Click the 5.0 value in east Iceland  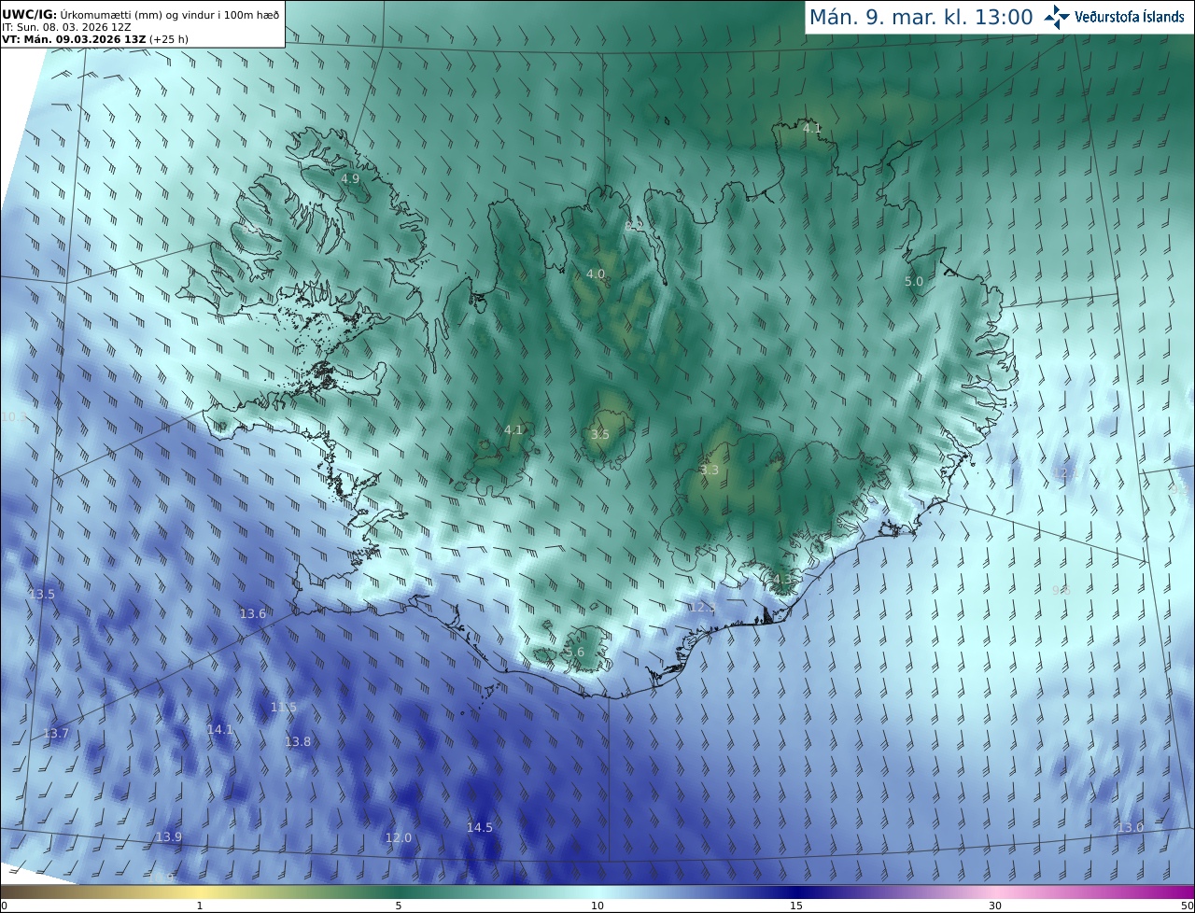pos(914,281)
